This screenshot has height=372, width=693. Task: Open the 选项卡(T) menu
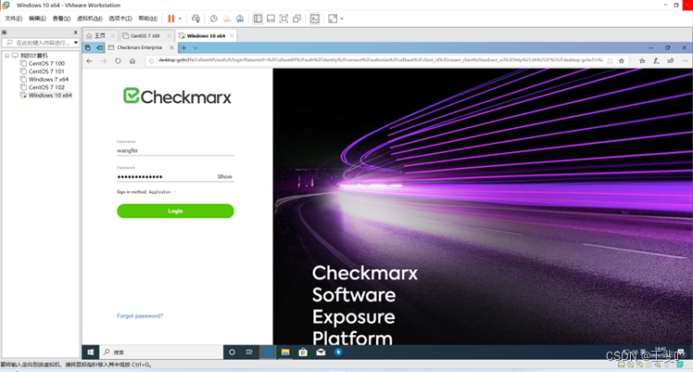120,19
